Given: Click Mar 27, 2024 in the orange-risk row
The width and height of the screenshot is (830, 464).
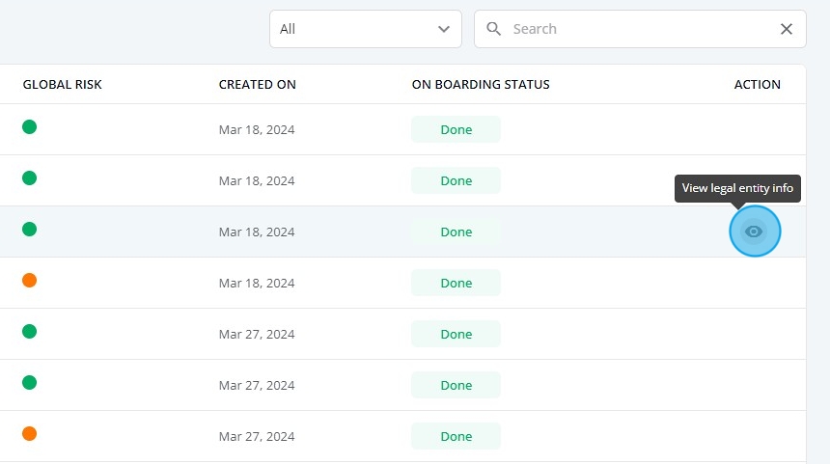Looking at the screenshot, I should pyautogui.click(x=257, y=436).
